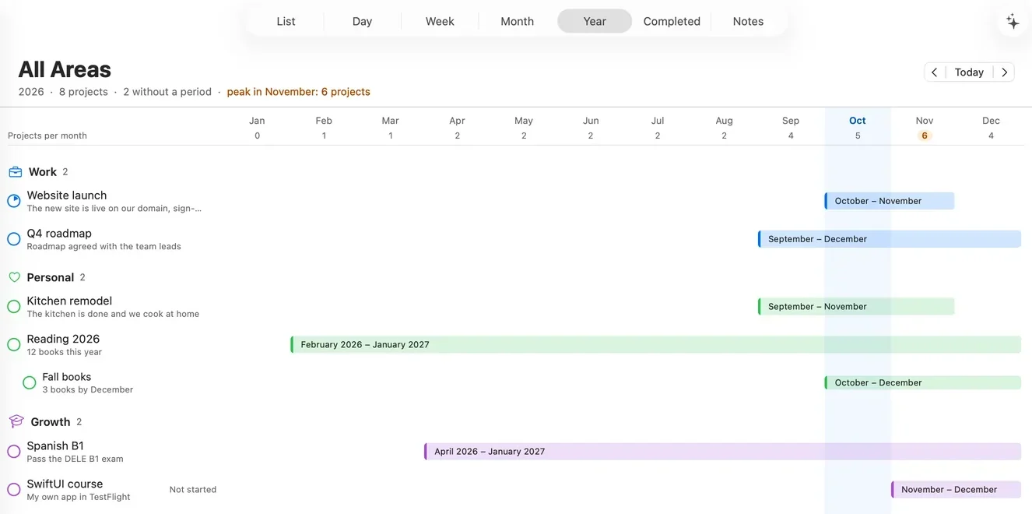The image size is (1032, 514).
Task: Click the November peak count badge 6
Action: coord(925,136)
